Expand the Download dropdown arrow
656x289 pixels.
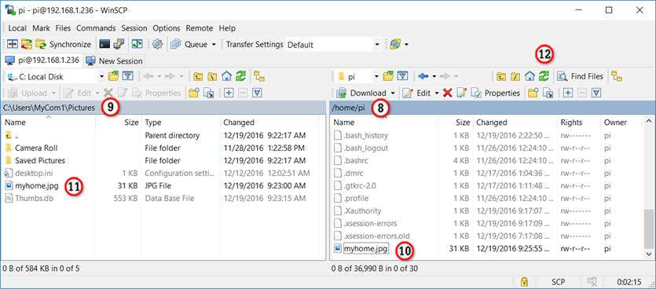click(393, 93)
